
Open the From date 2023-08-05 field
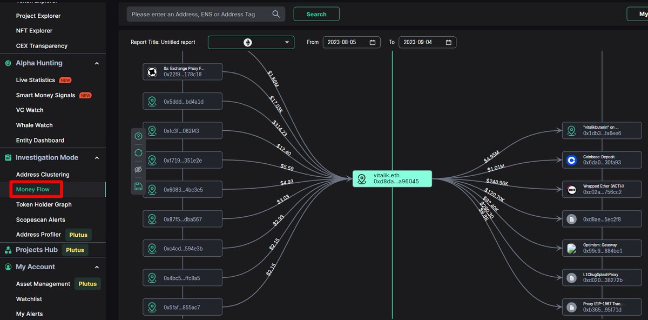pyautogui.click(x=352, y=42)
